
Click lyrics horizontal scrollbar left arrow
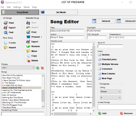[52, 114]
